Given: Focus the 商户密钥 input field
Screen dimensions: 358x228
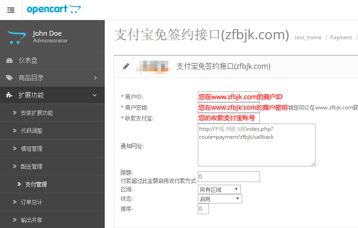Looking at the screenshot, I should 229,108.
